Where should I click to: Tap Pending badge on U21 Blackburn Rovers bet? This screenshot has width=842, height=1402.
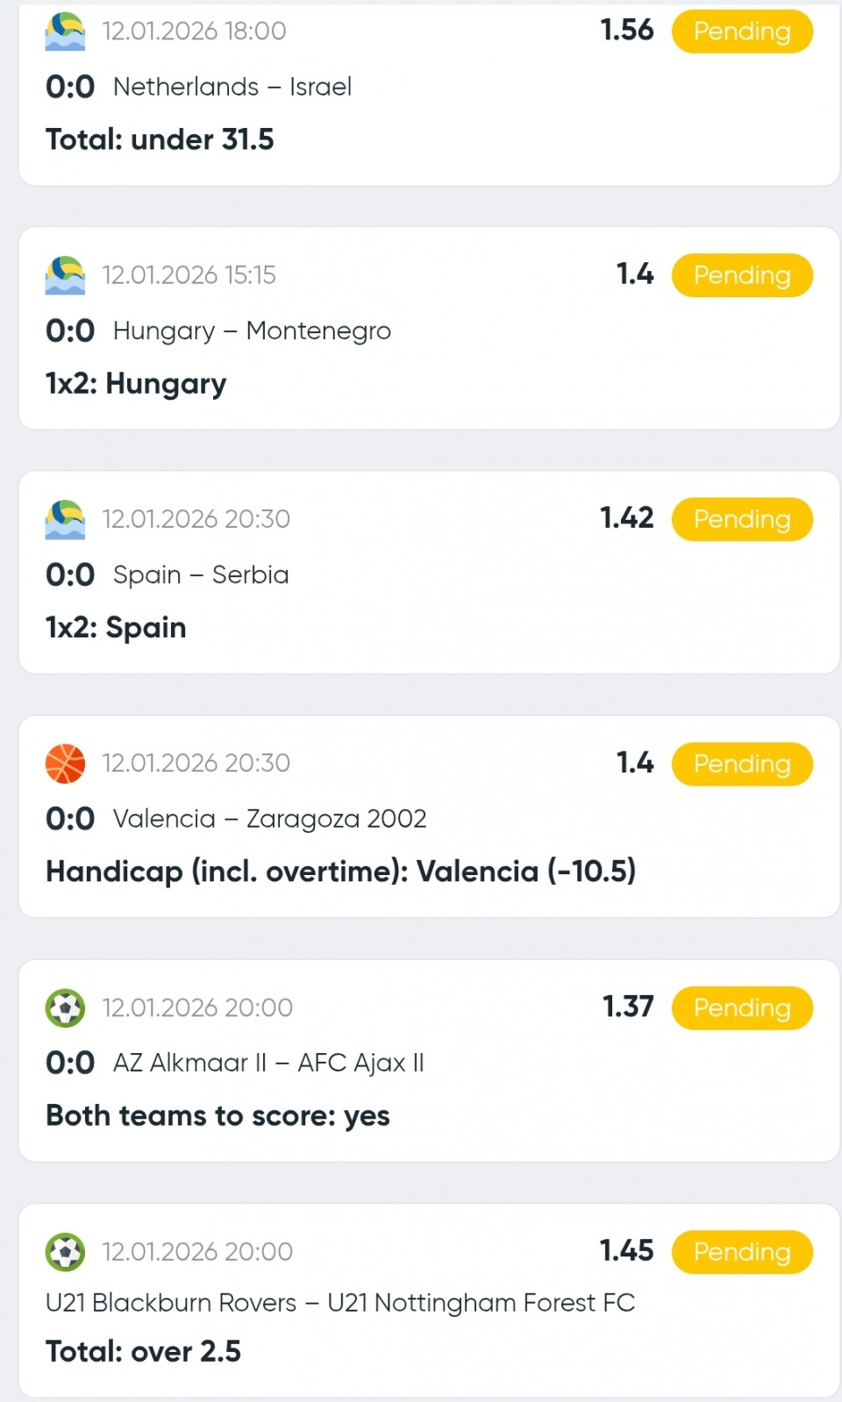[x=742, y=1252]
